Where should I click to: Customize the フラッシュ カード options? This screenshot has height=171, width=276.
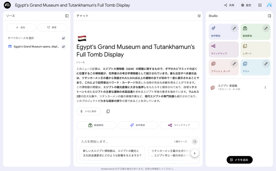[x=234, y=64]
